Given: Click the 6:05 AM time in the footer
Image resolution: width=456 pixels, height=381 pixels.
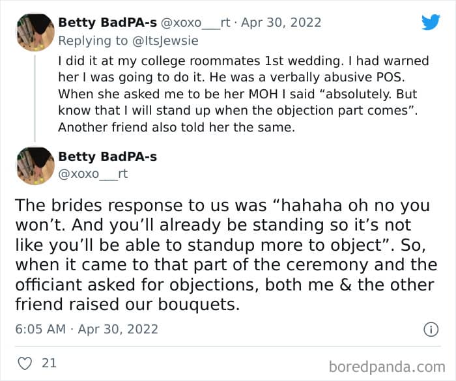Looking at the screenshot, I should coord(40,329).
